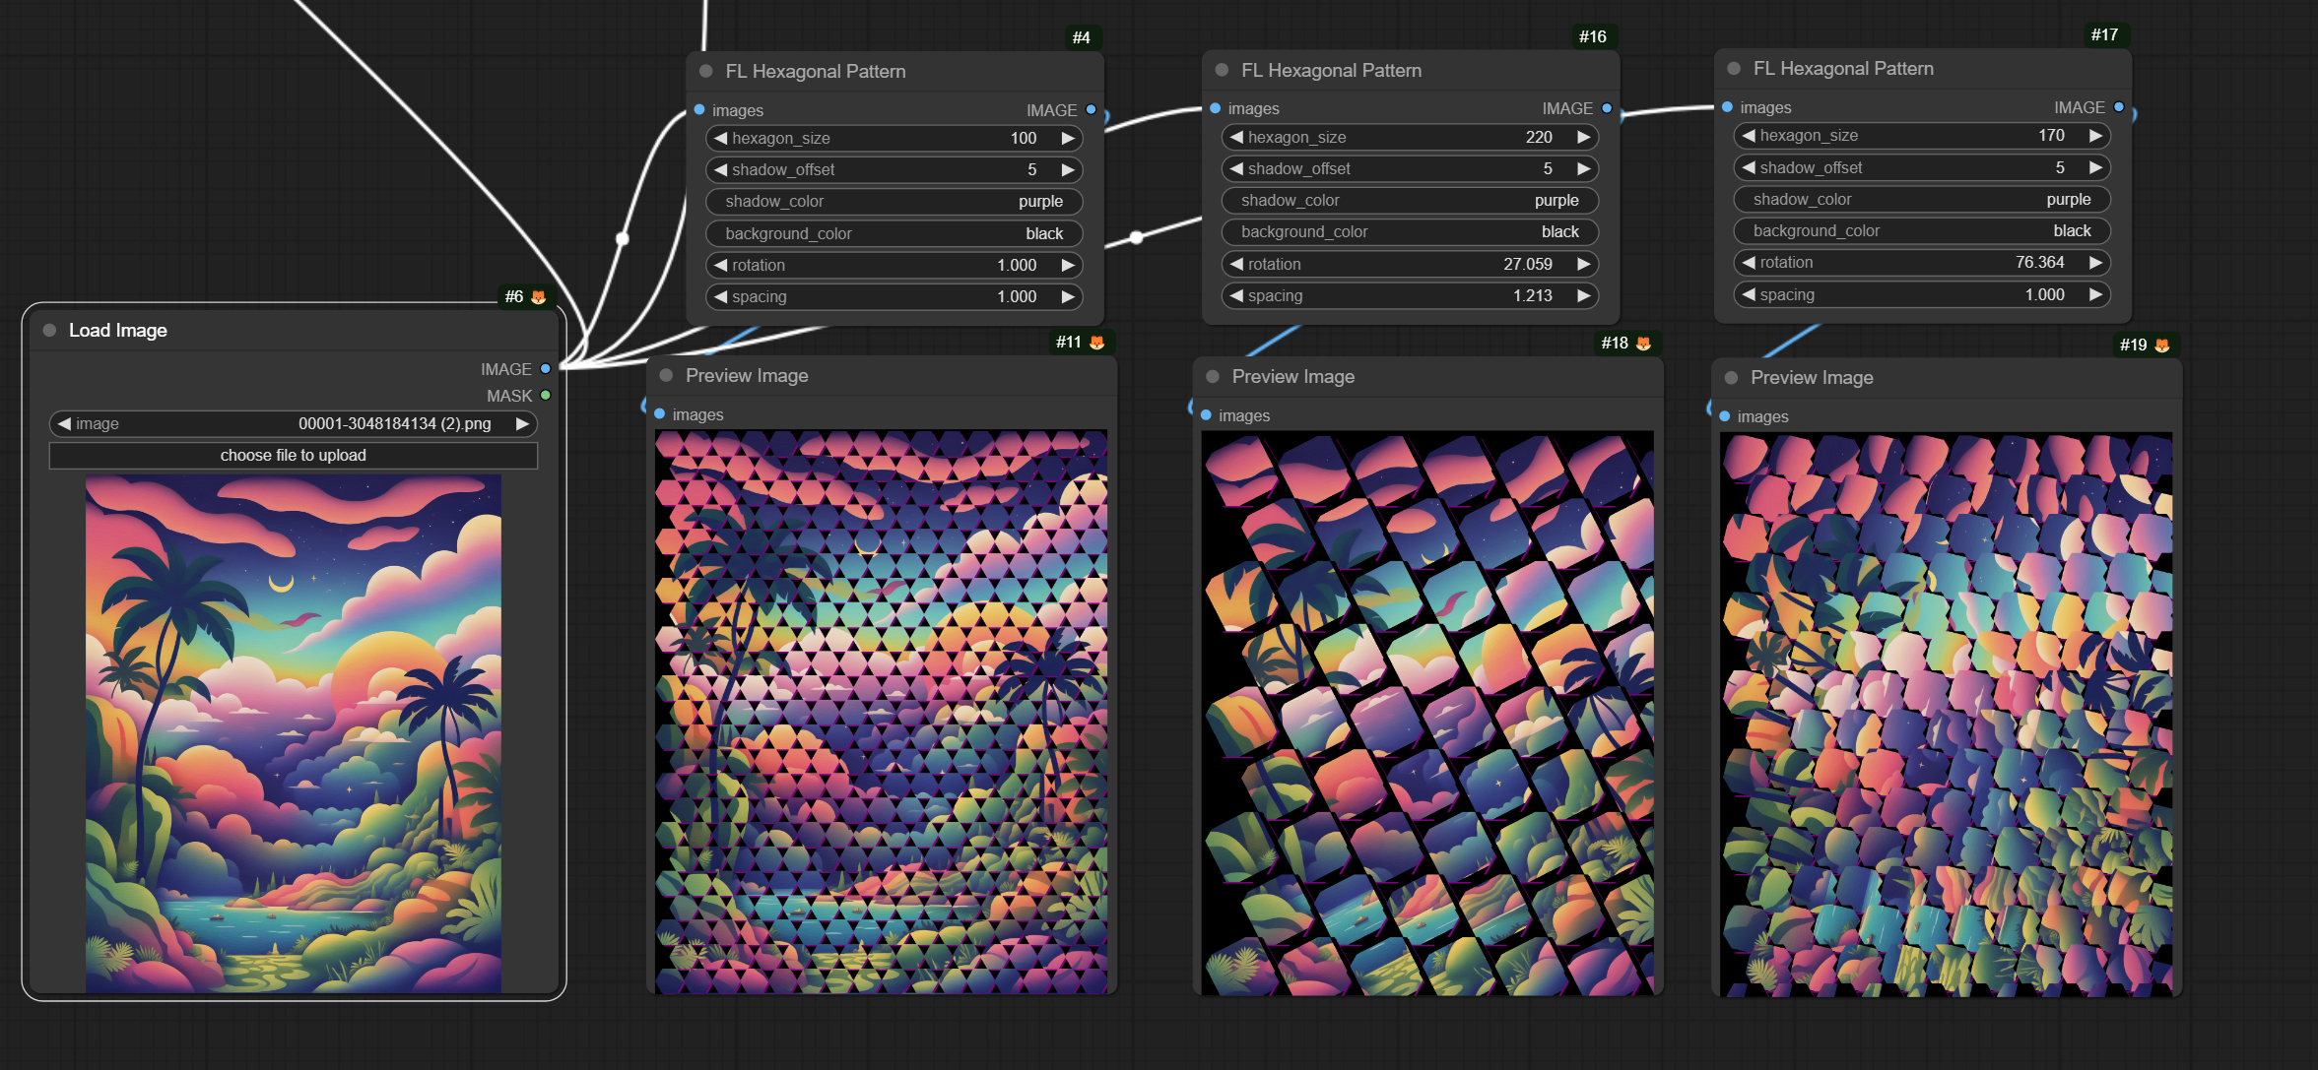Click the choose file to upload button
2318x1070 pixels.
pyautogui.click(x=293, y=455)
